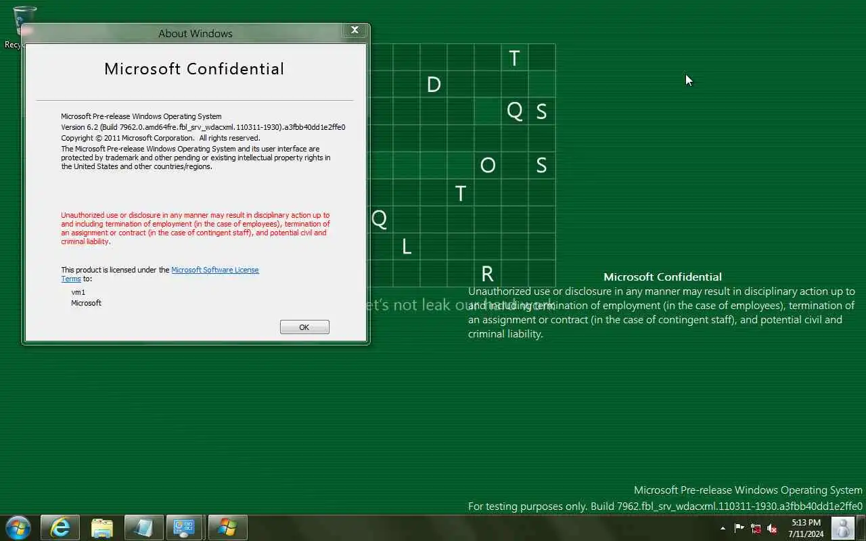Screen dimensions: 866x541
Task: Select the About Windows flag taskbar button
Action: click(227, 527)
